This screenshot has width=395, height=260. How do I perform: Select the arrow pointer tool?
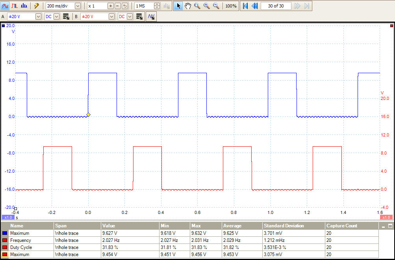click(x=178, y=6)
